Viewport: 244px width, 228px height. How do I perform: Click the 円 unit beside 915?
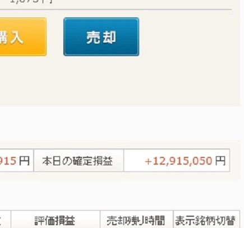coord(24,161)
